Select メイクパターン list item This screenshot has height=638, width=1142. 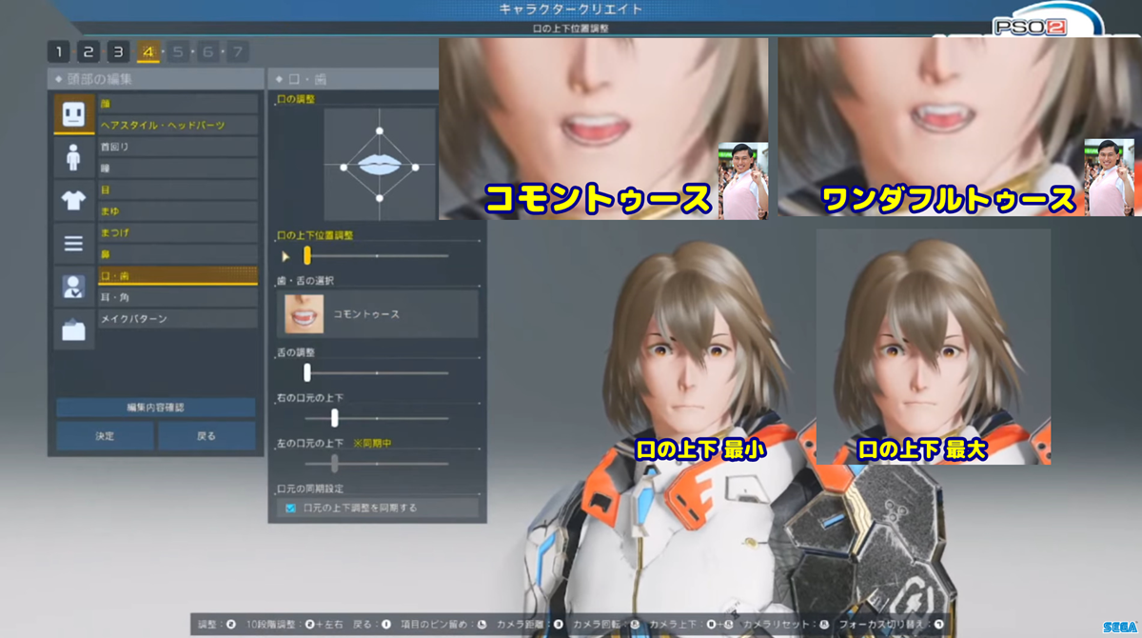(178, 319)
